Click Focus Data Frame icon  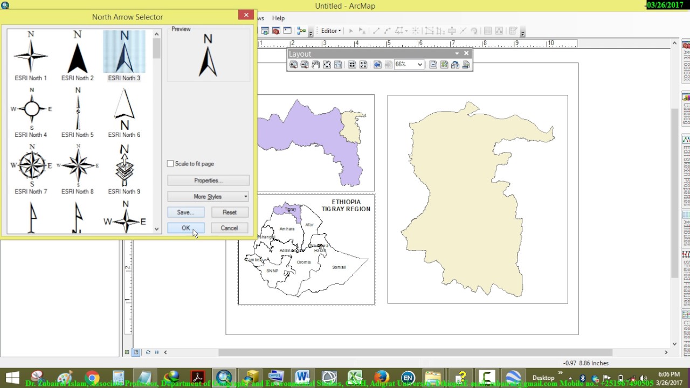tap(444, 65)
